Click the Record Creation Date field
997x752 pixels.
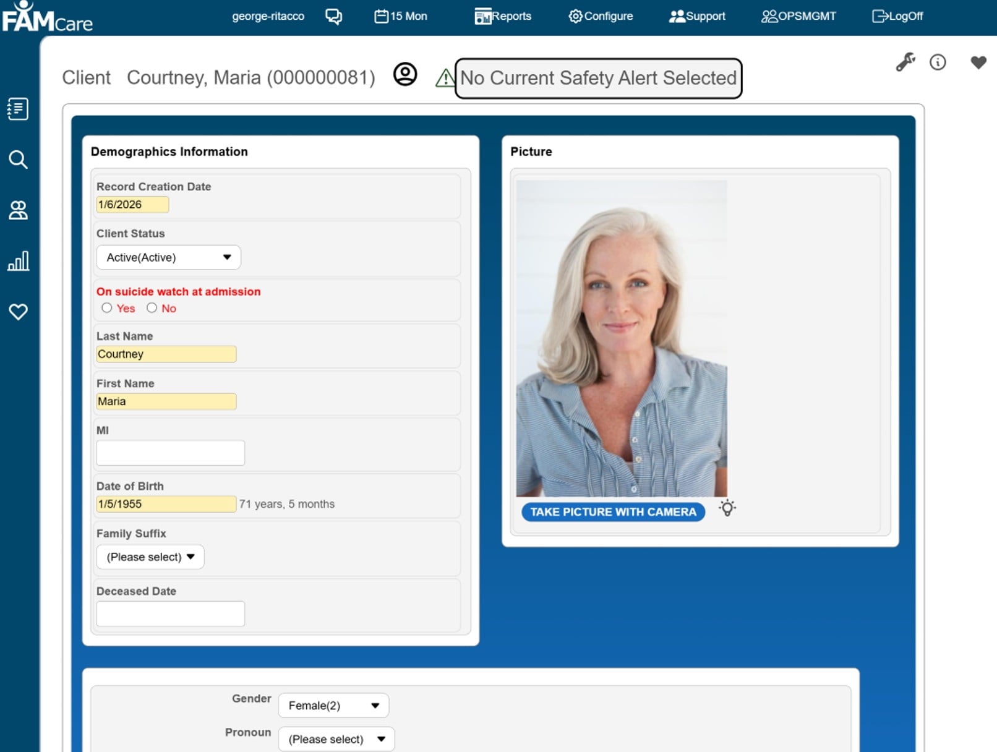pyautogui.click(x=132, y=205)
